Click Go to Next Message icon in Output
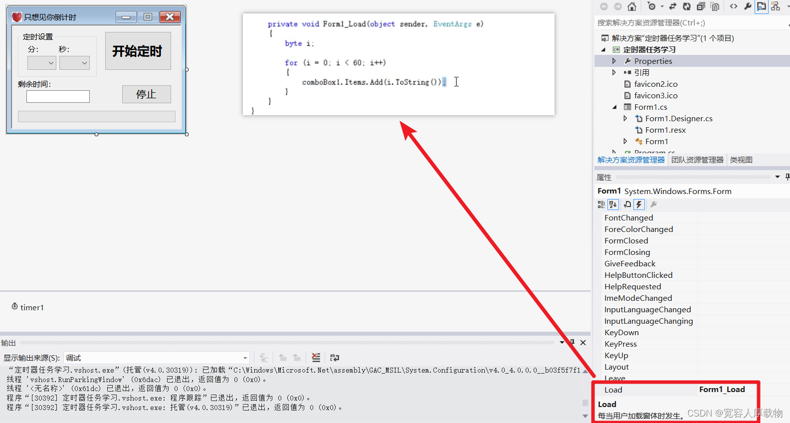The width and height of the screenshot is (790, 423). [x=297, y=358]
